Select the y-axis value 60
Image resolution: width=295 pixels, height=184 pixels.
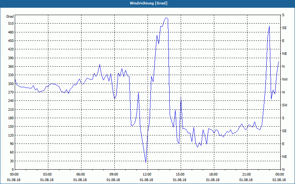click(12, 152)
